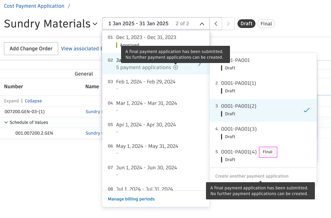This screenshot has width=331, height=218.
Task: Select the Draft status pill
Action: point(246,24)
